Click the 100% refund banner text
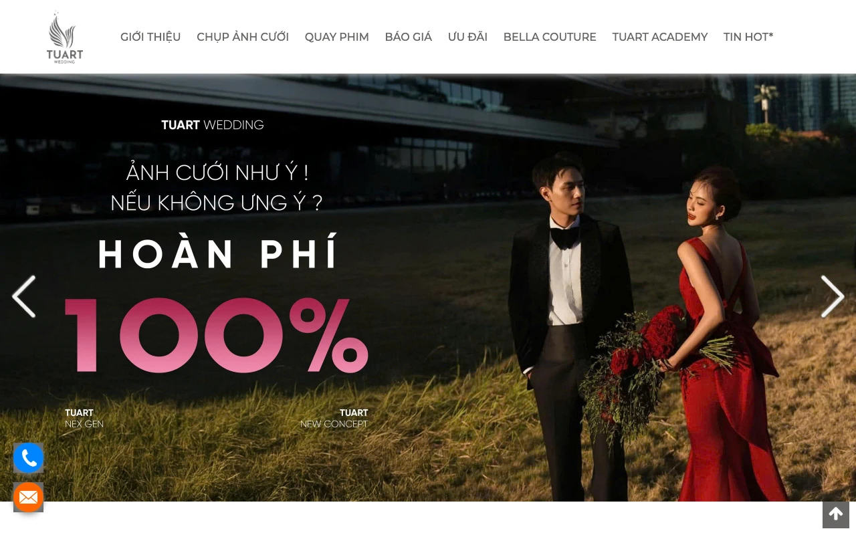The height and width of the screenshot is (535, 856). [x=217, y=334]
